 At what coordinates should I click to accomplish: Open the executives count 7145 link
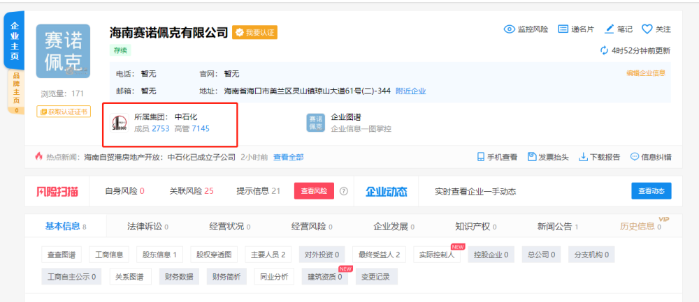tap(201, 128)
